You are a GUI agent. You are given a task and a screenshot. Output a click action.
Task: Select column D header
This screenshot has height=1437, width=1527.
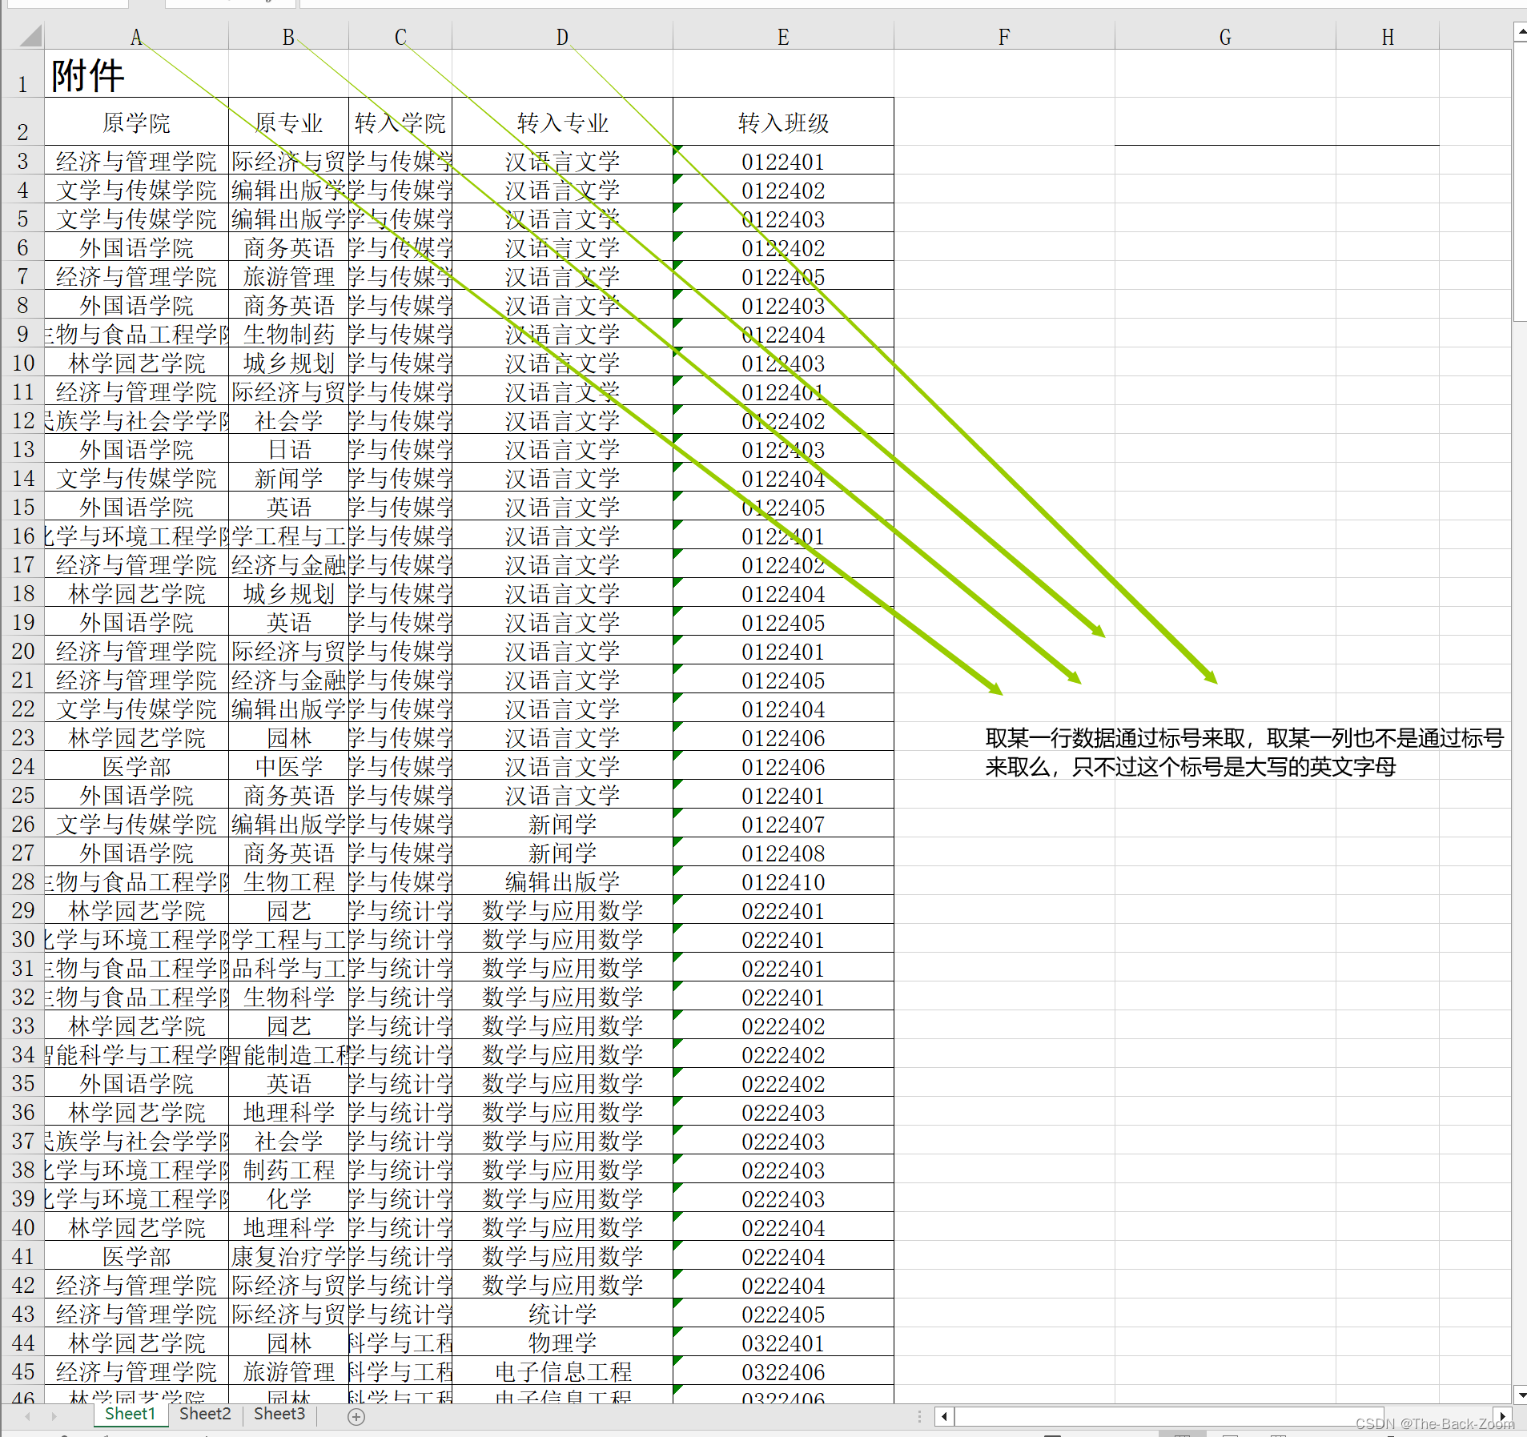click(x=562, y=37)
